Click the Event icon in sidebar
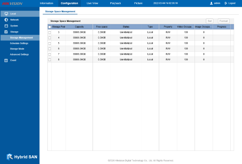Screen dimensions: 242x164 tap(6, 60)
